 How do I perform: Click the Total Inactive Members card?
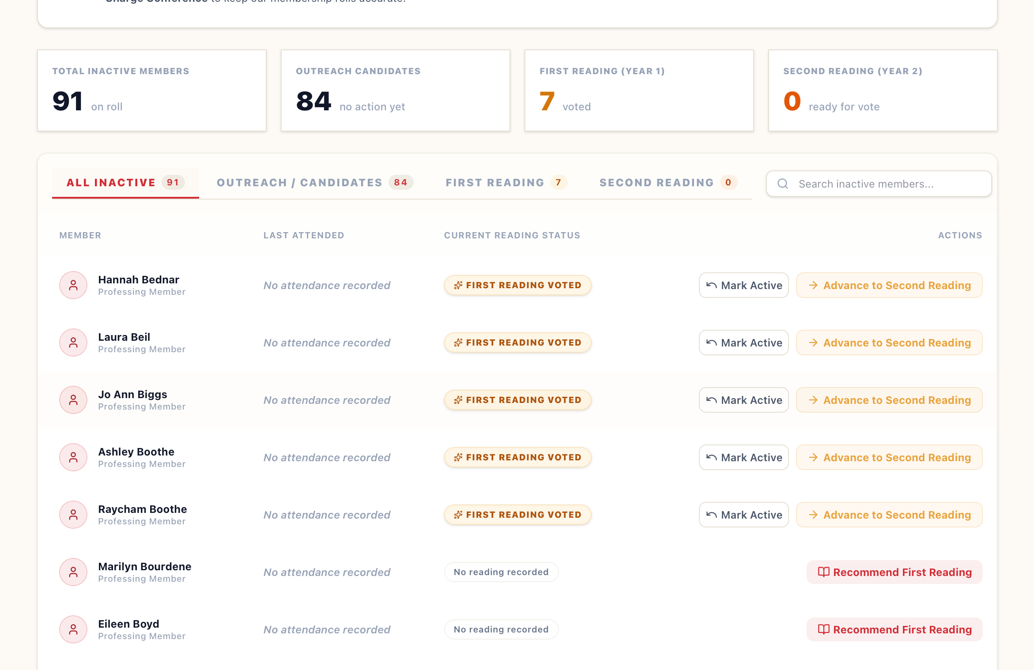(152, 90)
